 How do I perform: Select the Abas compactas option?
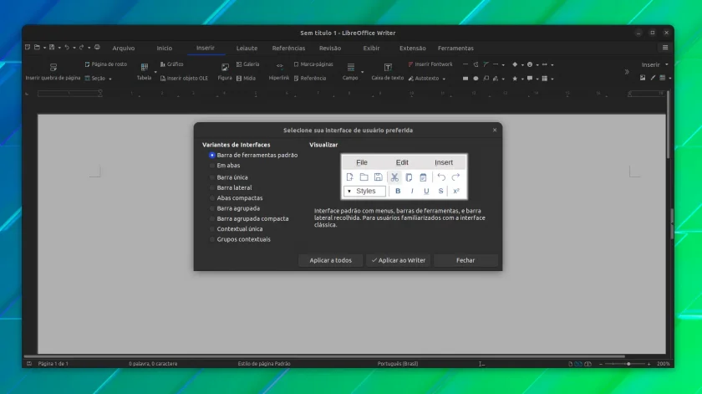pyautogui.click(x=236, y=198)
